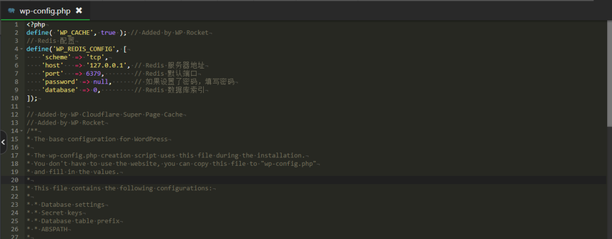Click the 'true' value on line 2
This screenshot has height=239, width=612.
pos(108,33)
